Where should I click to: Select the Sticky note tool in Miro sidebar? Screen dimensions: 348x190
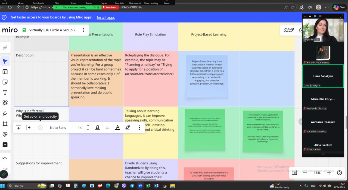tap(5, 82)
